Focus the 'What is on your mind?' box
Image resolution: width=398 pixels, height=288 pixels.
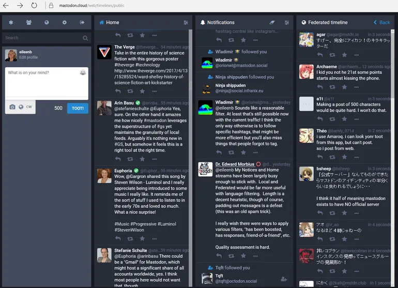[x=47, y=83]
